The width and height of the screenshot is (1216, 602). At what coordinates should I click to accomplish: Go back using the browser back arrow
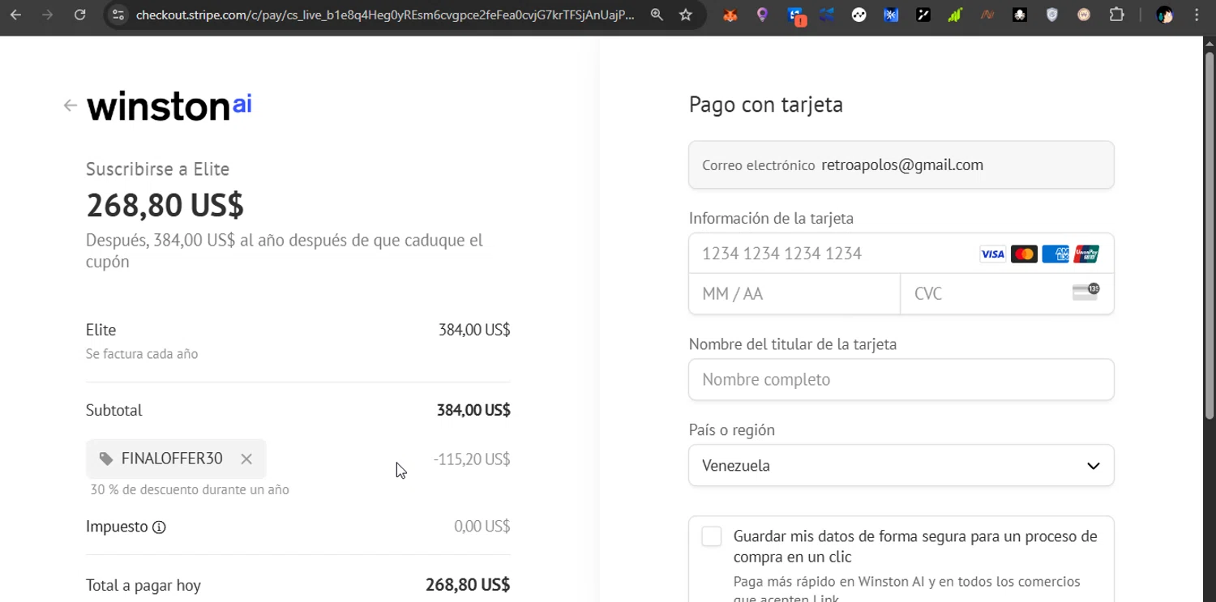16,15
